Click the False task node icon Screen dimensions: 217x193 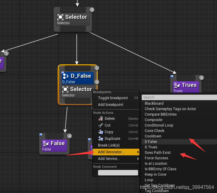[x=46, y=144]
